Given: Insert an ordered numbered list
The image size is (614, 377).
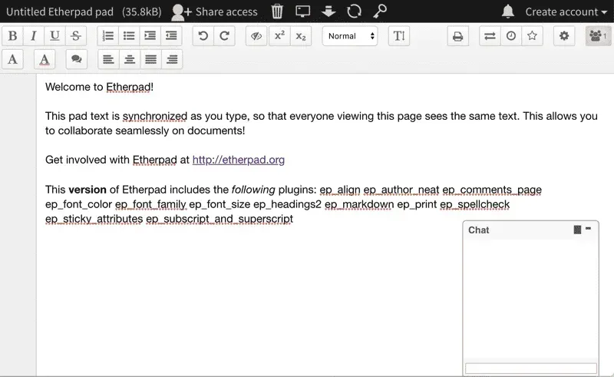Looking at the screenshot, I should tap(108, 36).
